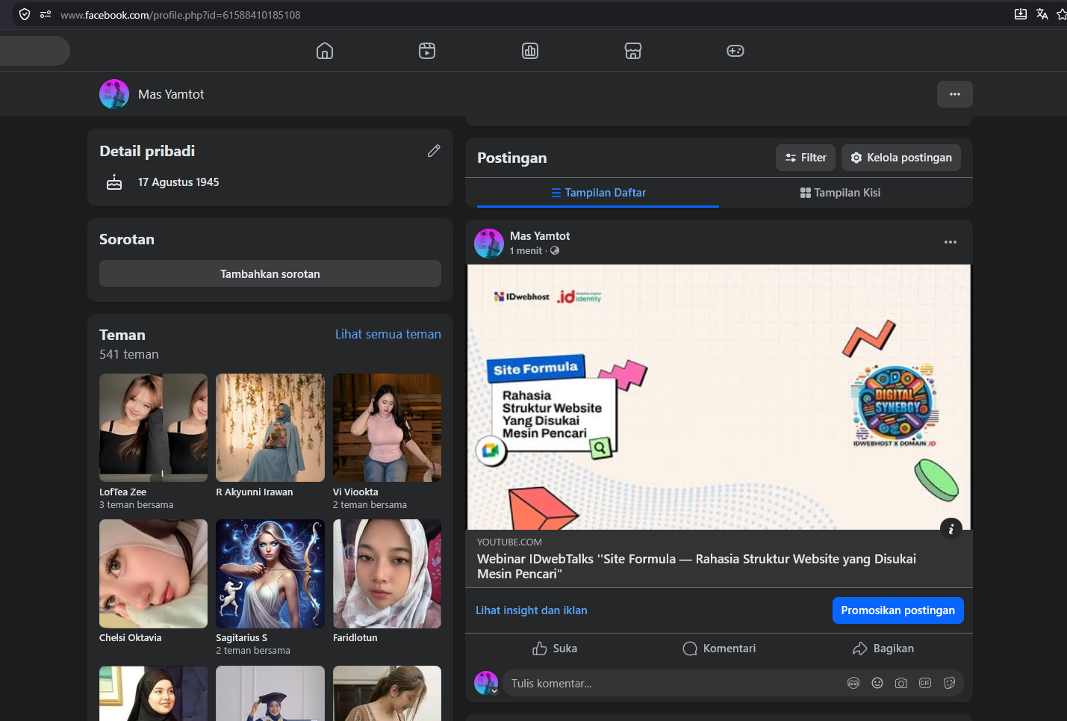Click the Vi Viookta name

point(355,492)
